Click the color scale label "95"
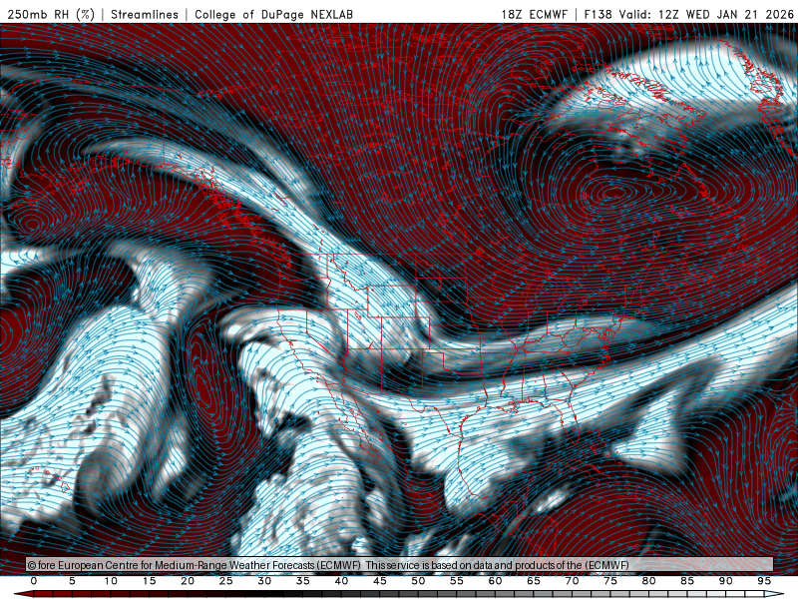Image resolution: width=798 pixels, height=599 pixels. (x=764, y=581)
